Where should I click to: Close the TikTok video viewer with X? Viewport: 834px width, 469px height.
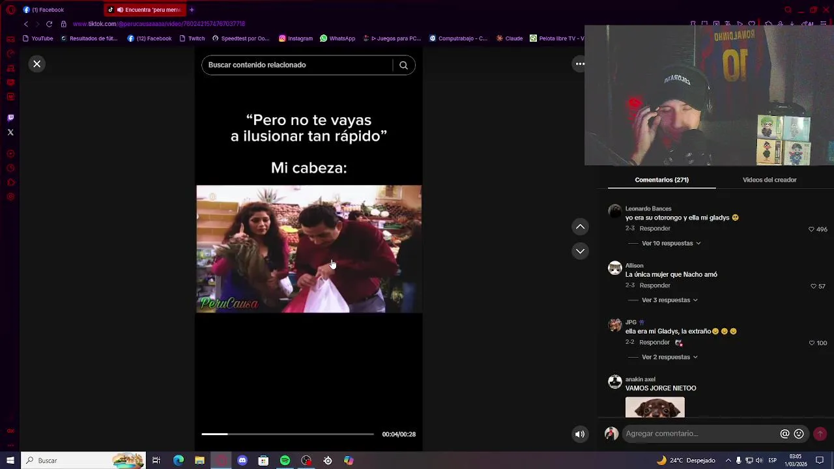[37, 64]
